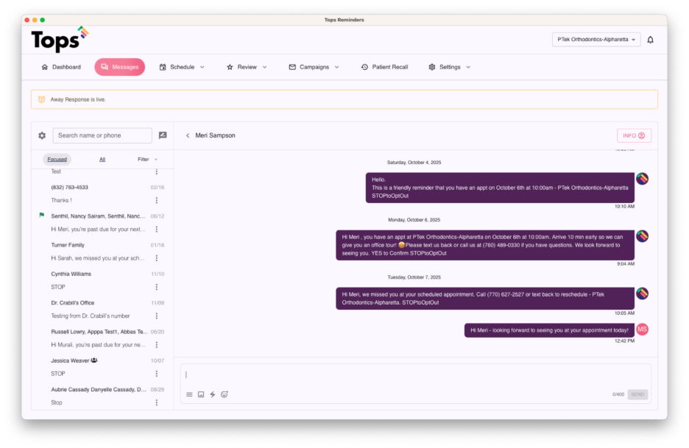Open PTek Orthodontics-Alpharetta location dropdown
The image size is (689, 448).
596,40
